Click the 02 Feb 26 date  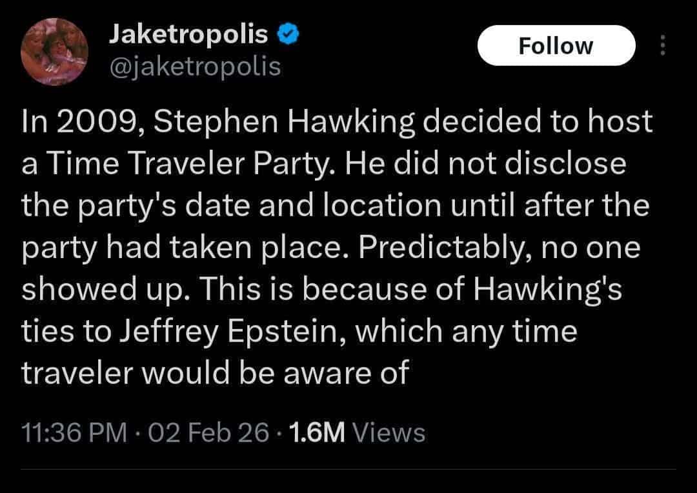click(x=208, y=432)
